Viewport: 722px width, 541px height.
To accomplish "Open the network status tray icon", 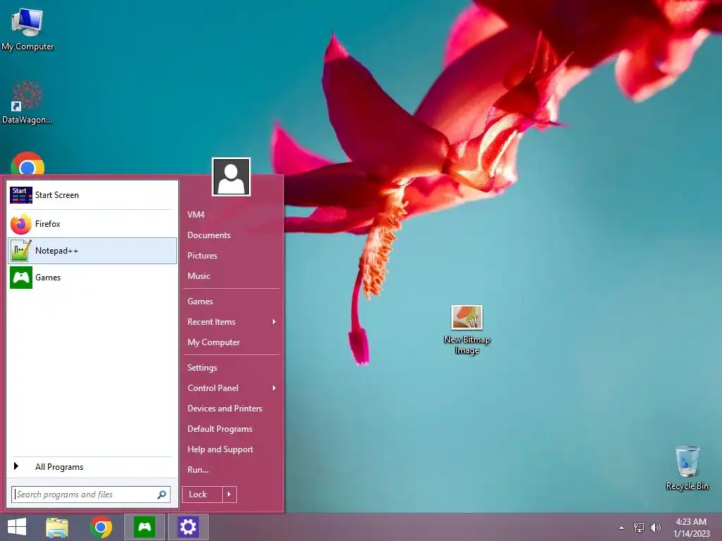I will 639,528.
